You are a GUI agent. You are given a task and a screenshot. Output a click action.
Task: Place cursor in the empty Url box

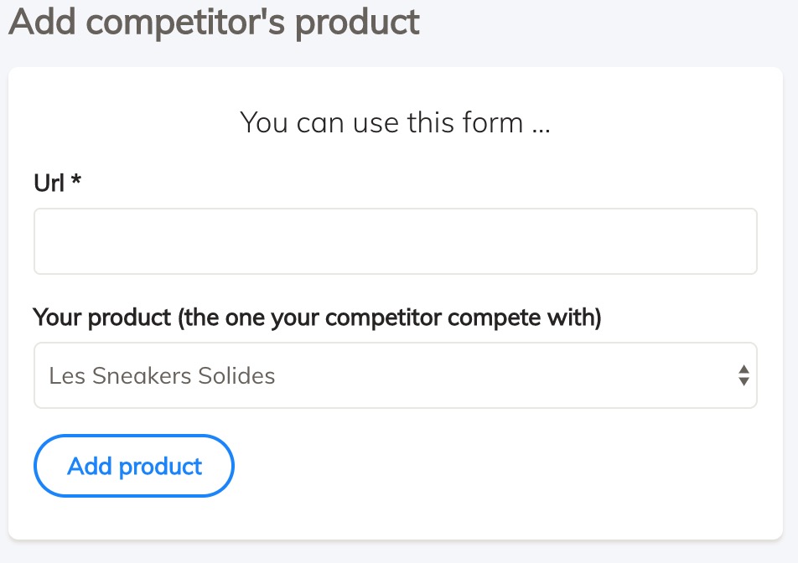pyautogui.click(x=395, y=241)
